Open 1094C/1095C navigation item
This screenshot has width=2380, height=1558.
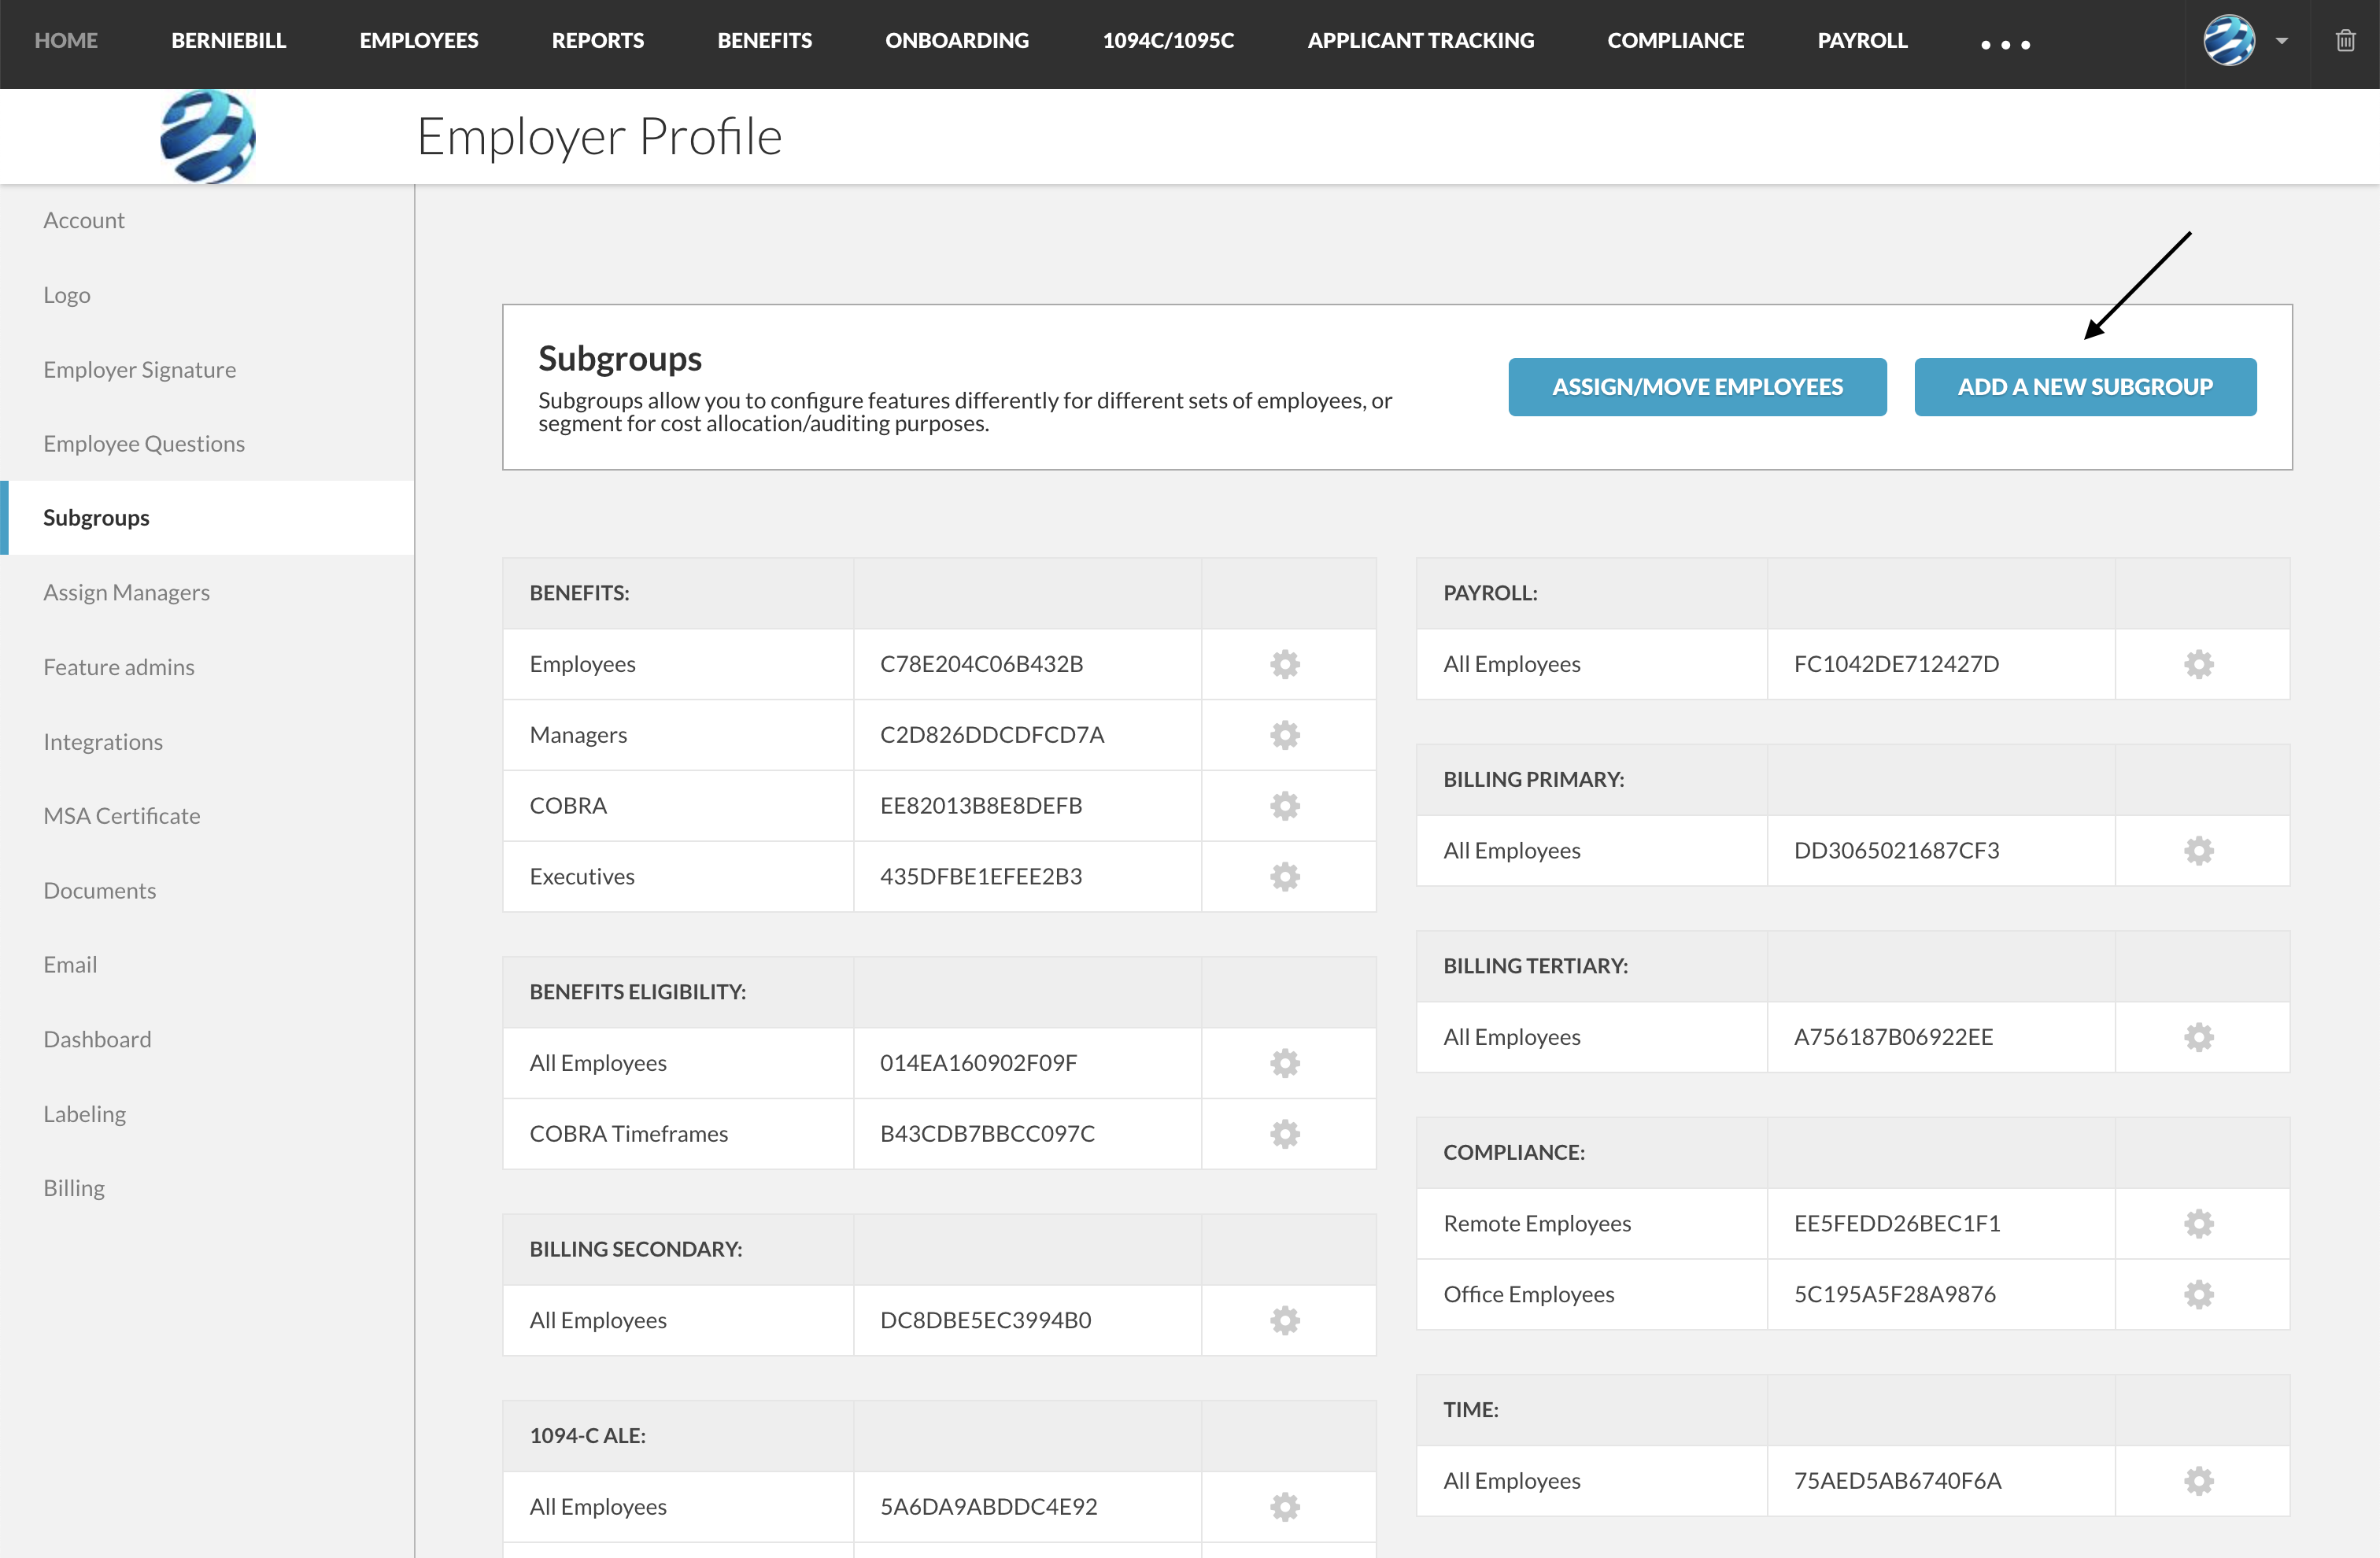click(x=1168, y=41)
